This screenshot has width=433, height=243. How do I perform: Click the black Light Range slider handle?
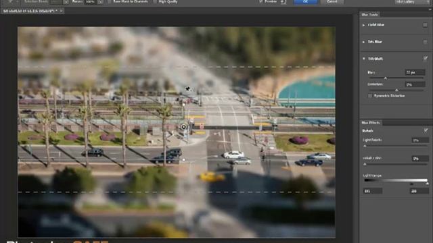click(x=412, y=184)
